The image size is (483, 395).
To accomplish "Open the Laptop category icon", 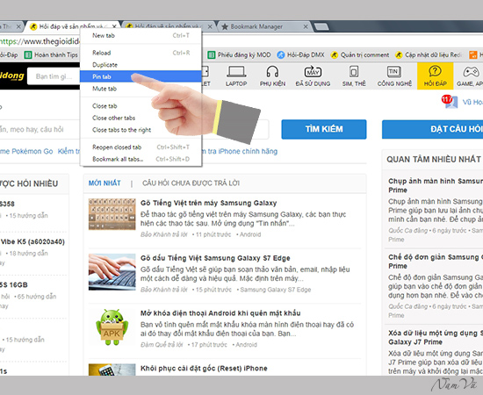I will pos(236,75).
